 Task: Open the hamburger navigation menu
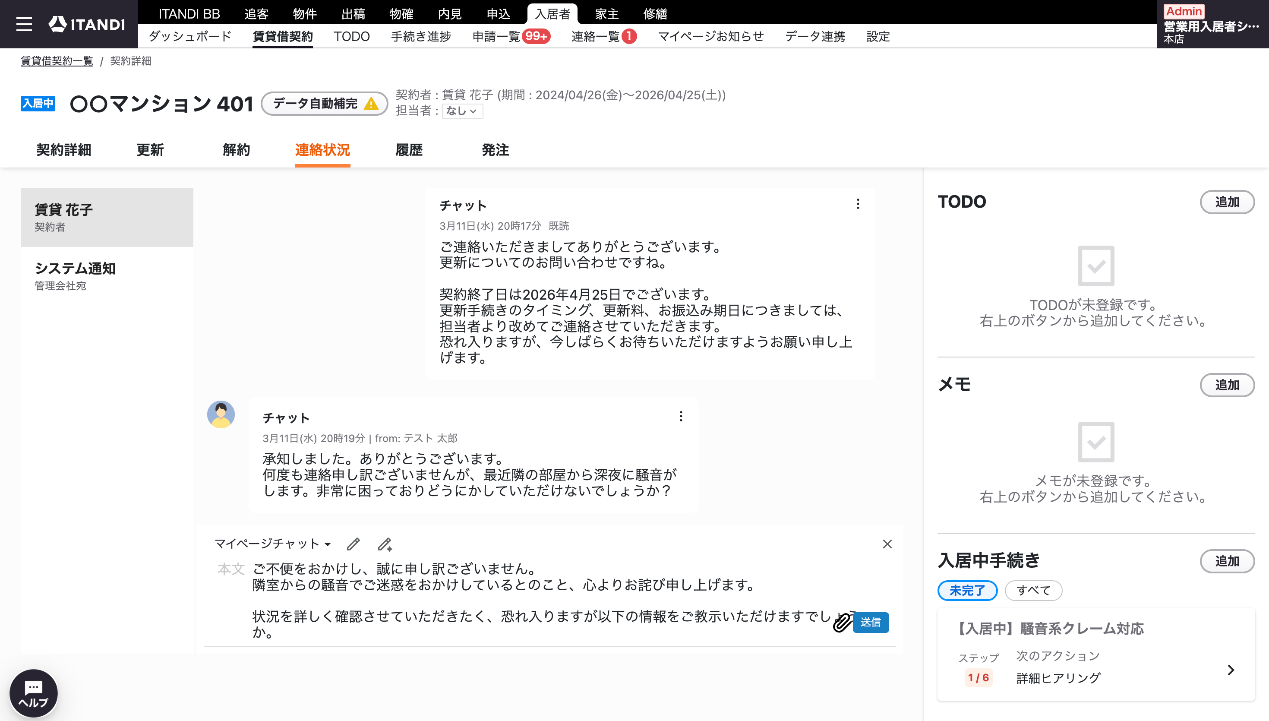click(24, 24)
